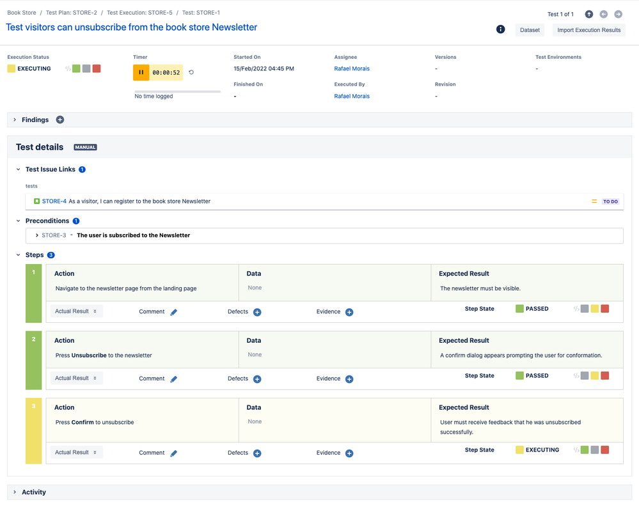The image size is (639, 509).
Task: Collapse the Test Issue Links section
Action: (x=19, y=169)
